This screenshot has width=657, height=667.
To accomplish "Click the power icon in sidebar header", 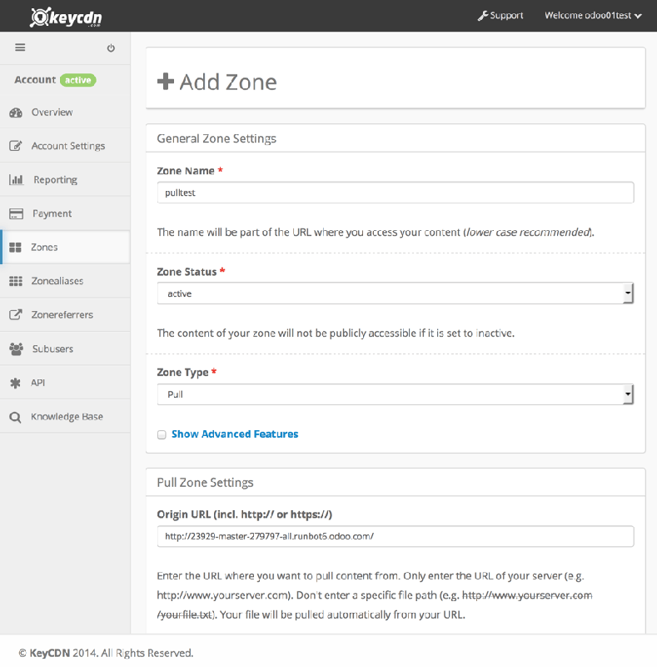I will tap(111, 48).
